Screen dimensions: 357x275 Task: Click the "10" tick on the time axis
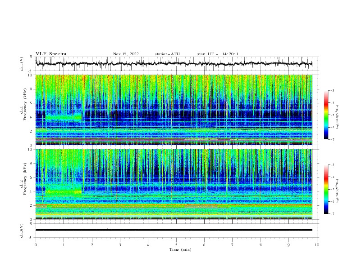[x=317, y=245]
